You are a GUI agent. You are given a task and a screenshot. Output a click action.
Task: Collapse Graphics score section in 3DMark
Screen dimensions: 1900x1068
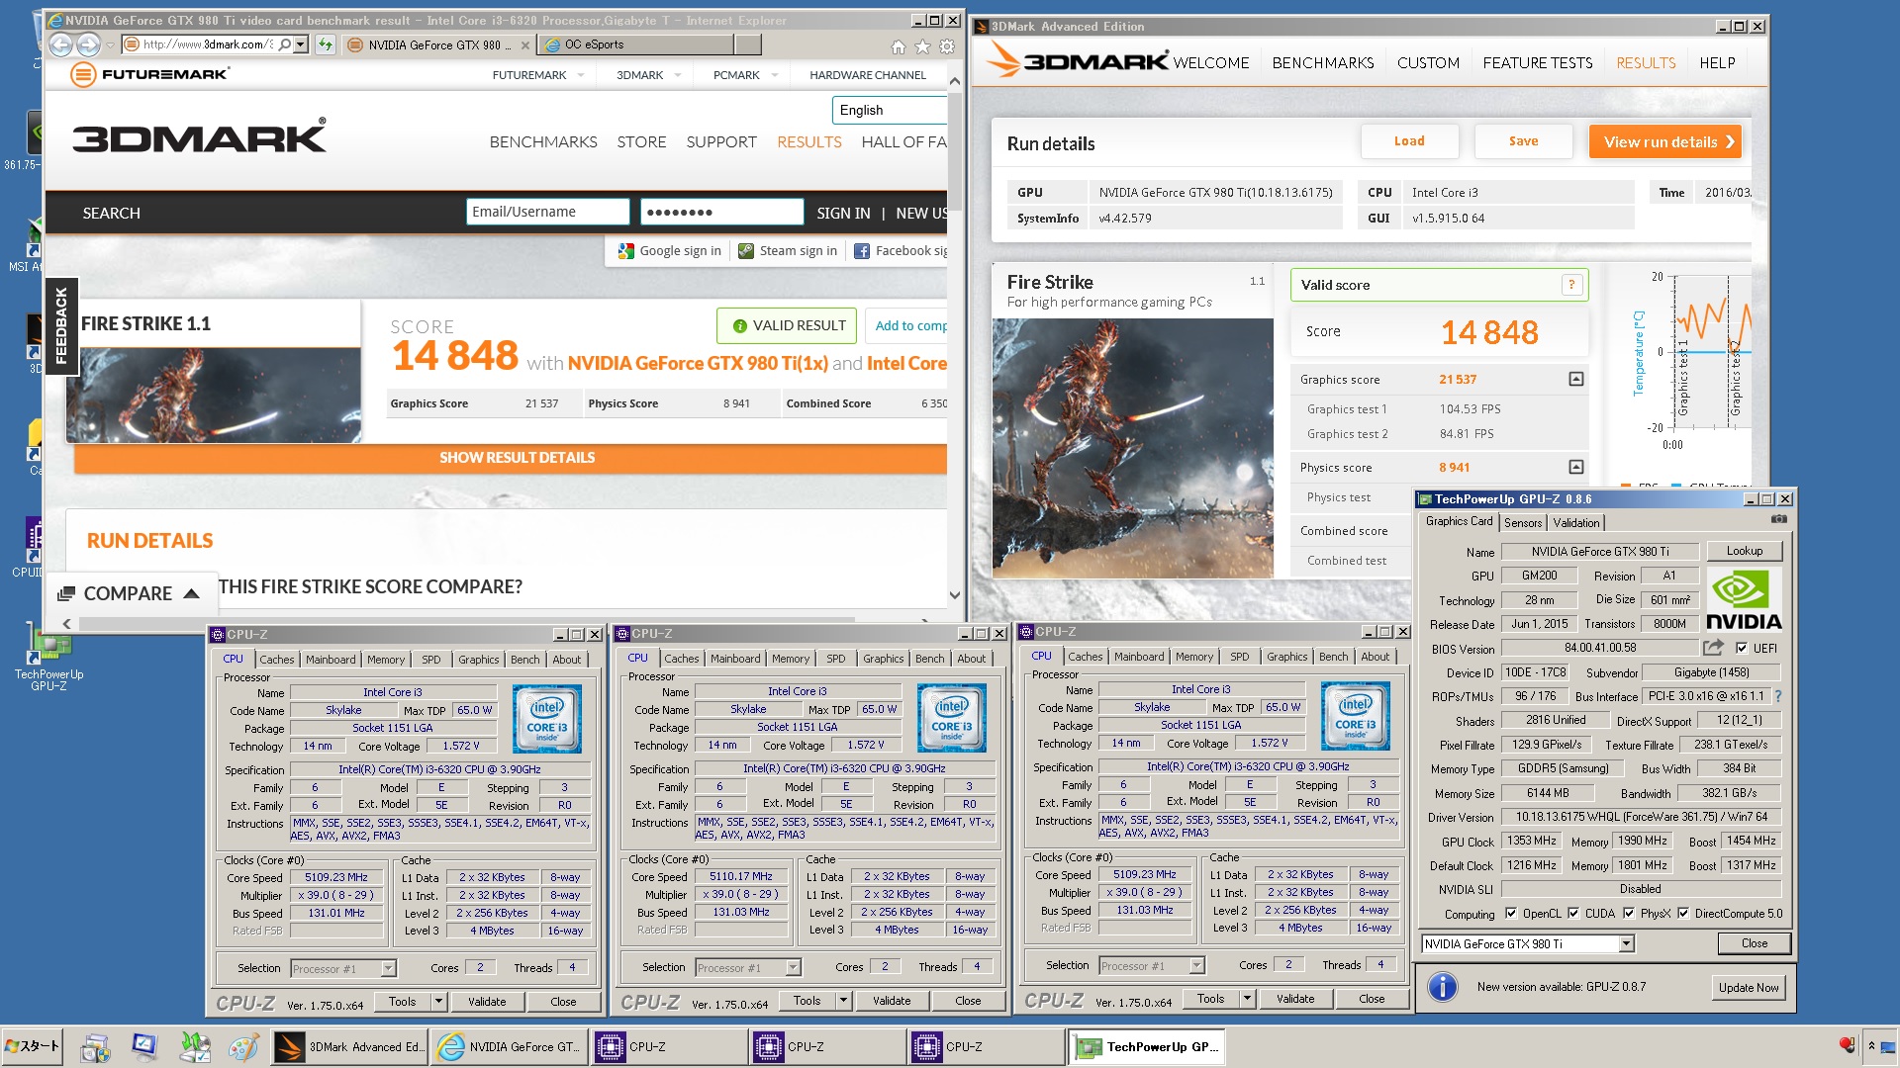pos(1575,380)
